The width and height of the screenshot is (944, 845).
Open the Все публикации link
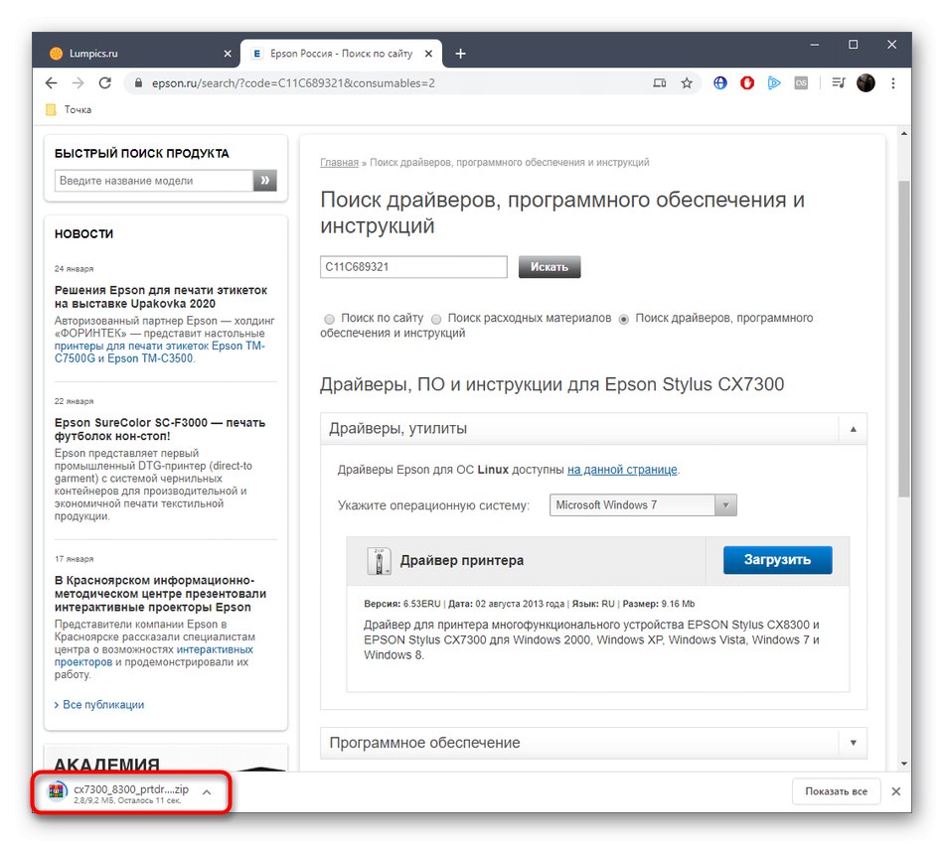click(x=103, y=705)
